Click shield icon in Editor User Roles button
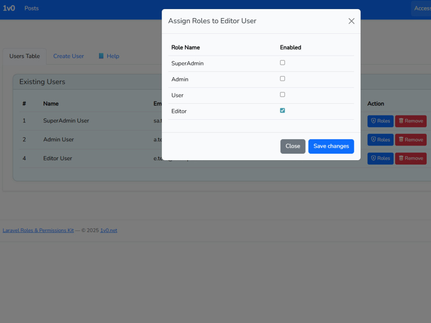Image resolution: width=431 pixels, height=323 pixels. coord(373,158)
